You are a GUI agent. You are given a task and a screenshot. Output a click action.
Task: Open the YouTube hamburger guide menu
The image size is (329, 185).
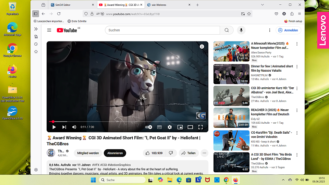pos(49,30)
